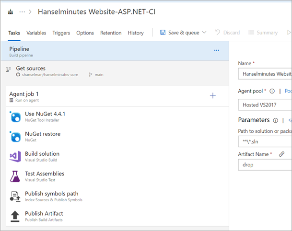
Task: Open the Agent pool Hosted VS2017 dropdown
Action: tap(265, 104)
